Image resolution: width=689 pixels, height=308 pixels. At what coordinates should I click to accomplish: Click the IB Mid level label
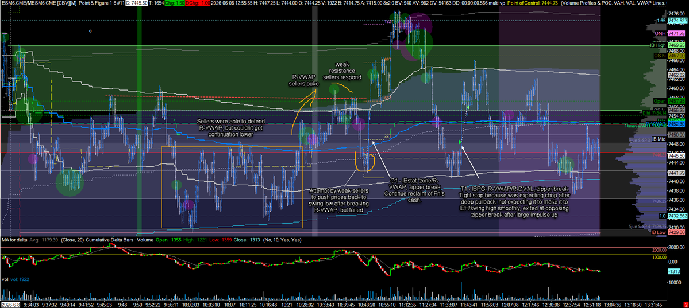coord(659,139)
